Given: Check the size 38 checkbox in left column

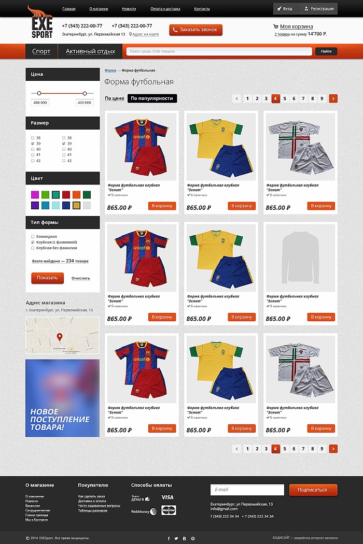Looking at the screenshot, I should 33,138.
